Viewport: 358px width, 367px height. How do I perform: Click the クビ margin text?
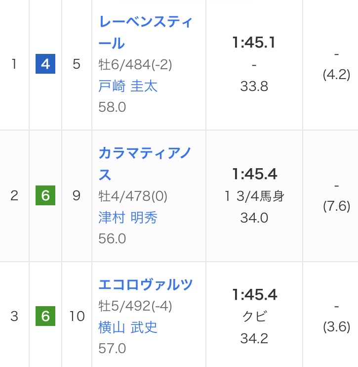(254, 317)
